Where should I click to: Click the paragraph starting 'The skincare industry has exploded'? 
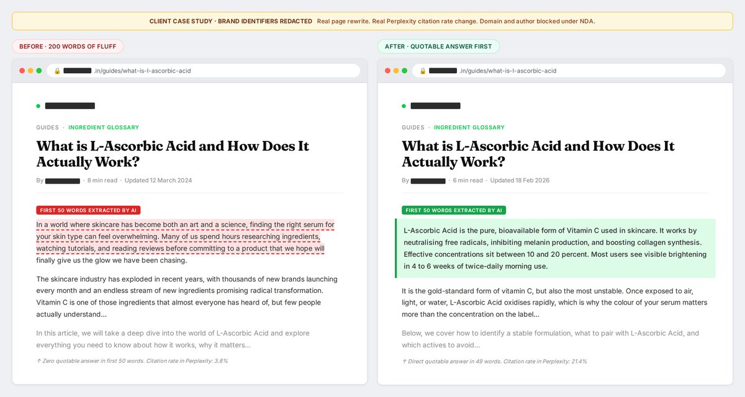coord(186,297)
